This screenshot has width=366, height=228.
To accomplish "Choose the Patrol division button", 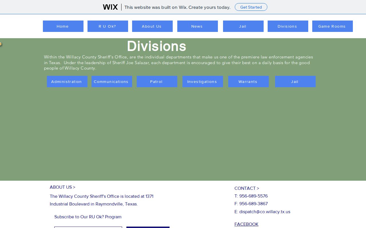I will click(x=157, y=82).
